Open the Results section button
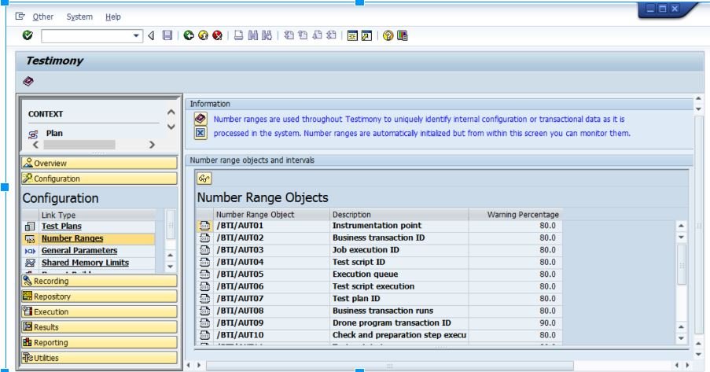The image size is (710, 372). click(x=99, y=327)
